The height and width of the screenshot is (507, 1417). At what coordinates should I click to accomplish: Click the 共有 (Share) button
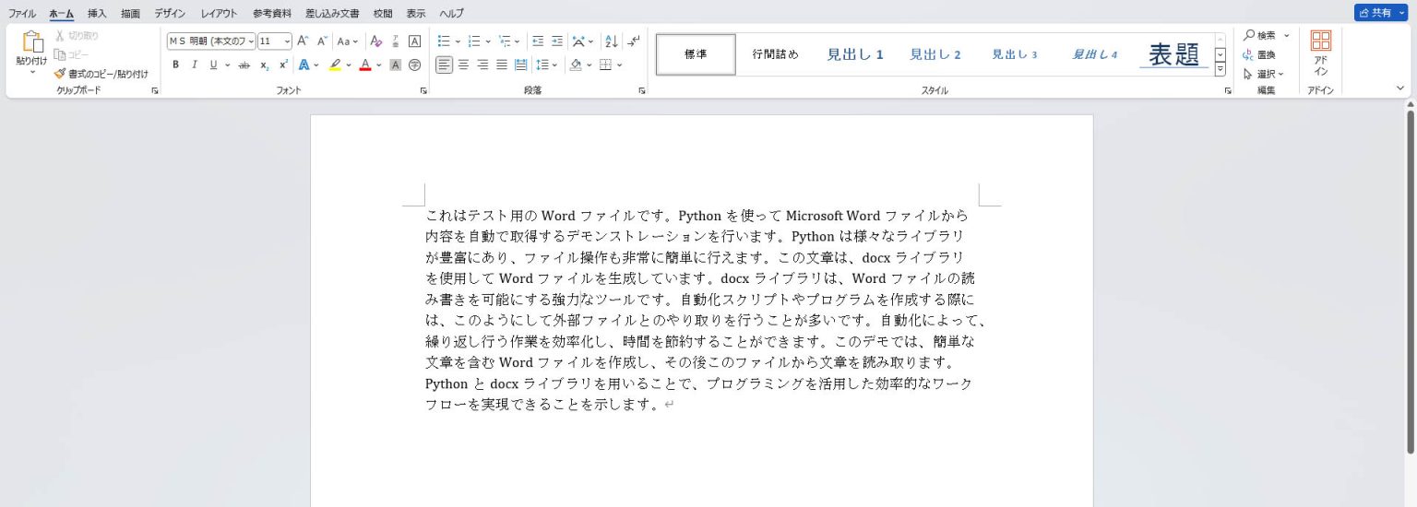tap(1375, 13)
